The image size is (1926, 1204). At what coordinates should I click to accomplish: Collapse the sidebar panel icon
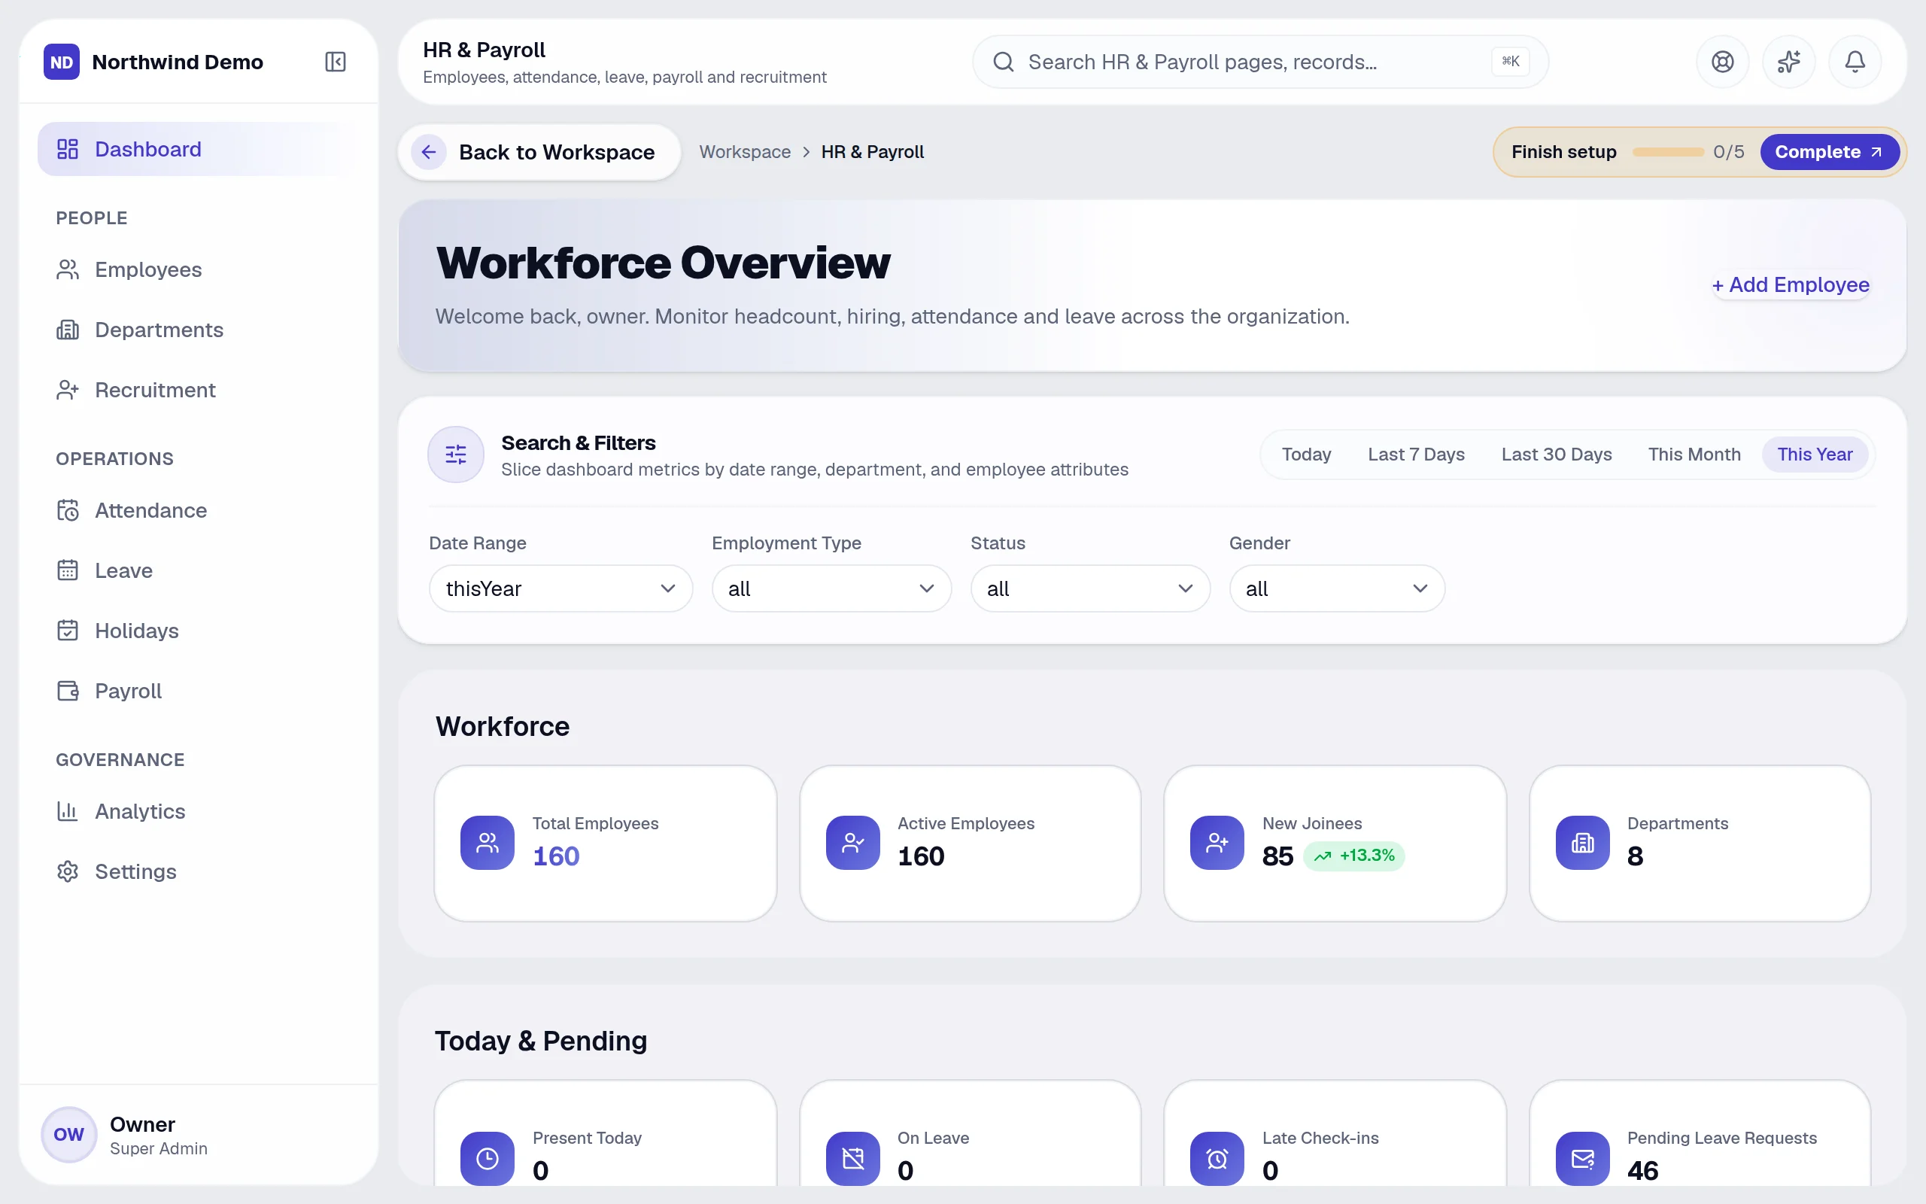335,61
